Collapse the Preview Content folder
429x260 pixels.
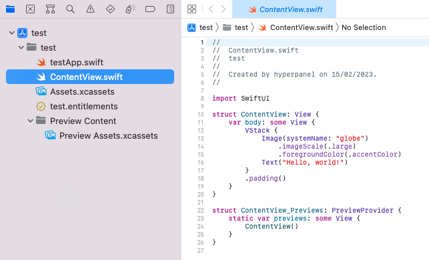click(31, 121)
